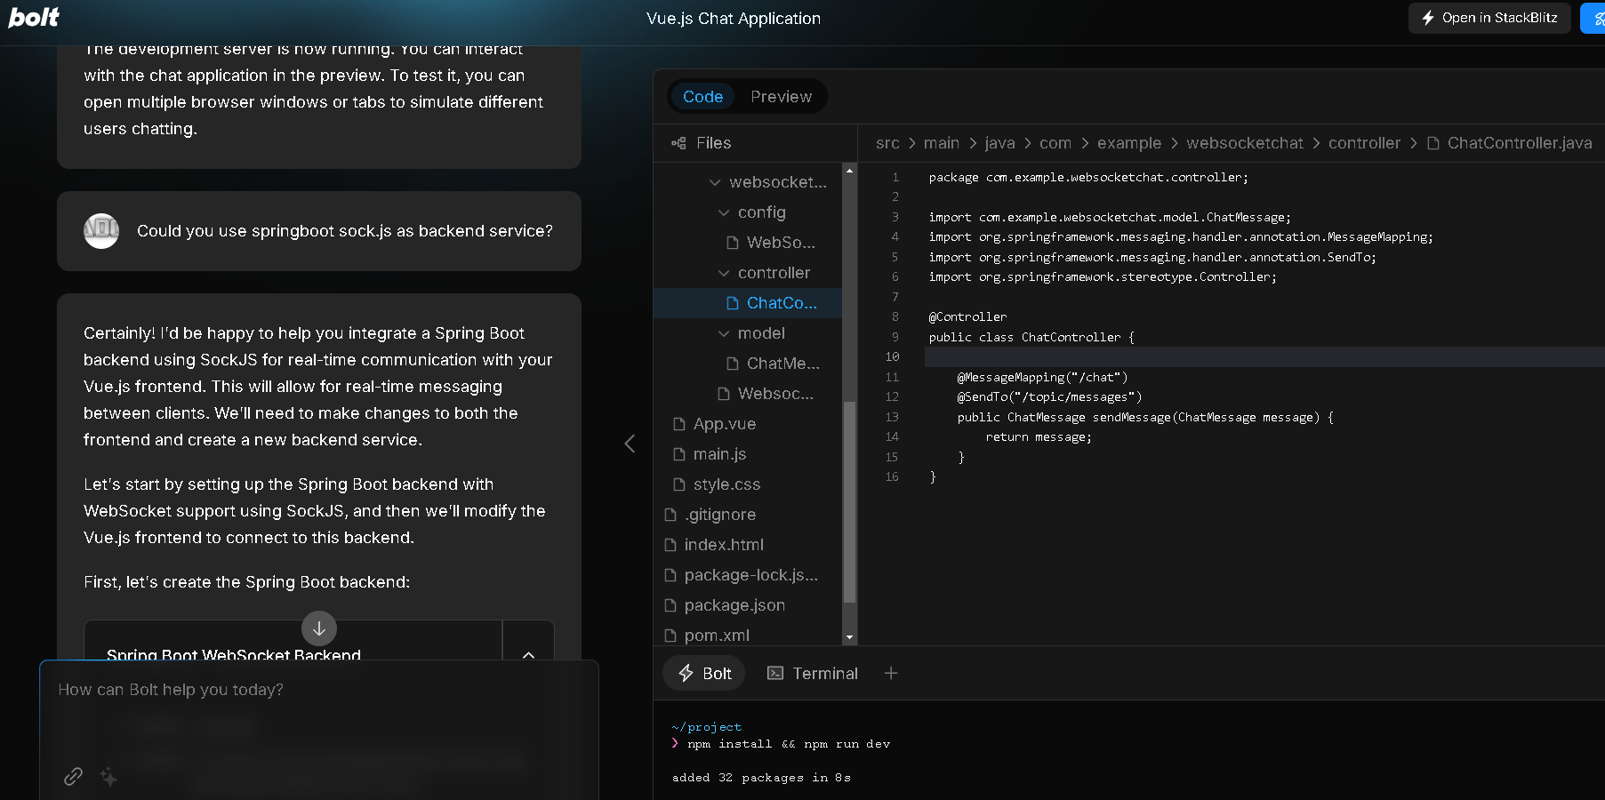This screenshot has width=1605, height=800.
Task: Click the 'public class ChatController' code line
Action: tap(1031, 337)
